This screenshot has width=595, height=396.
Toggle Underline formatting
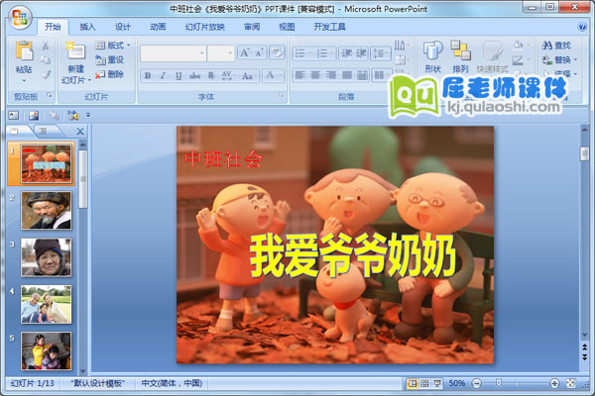178,76
